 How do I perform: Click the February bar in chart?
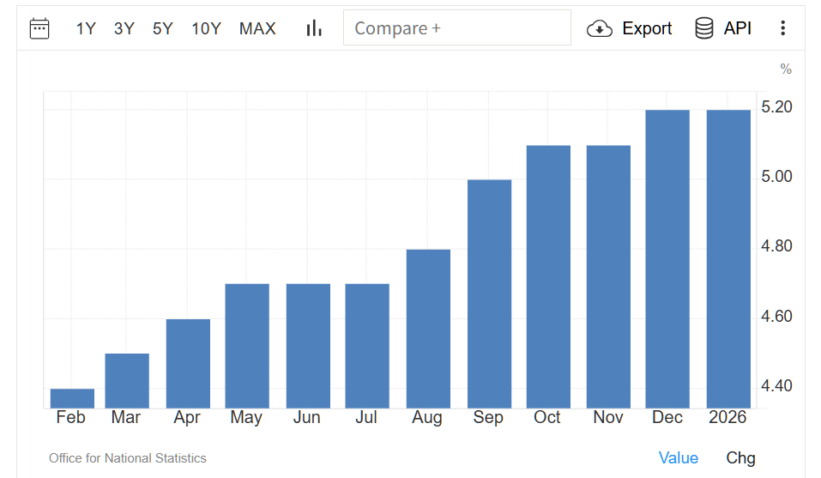coord(72,398)
